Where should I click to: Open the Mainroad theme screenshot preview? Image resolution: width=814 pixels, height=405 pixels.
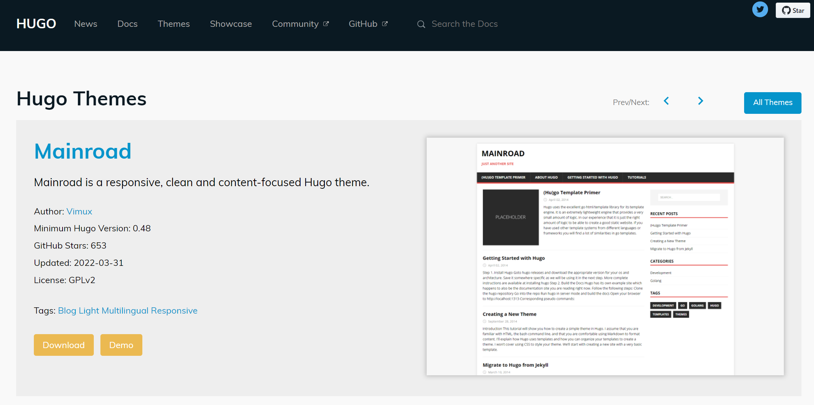pos(605,256)
